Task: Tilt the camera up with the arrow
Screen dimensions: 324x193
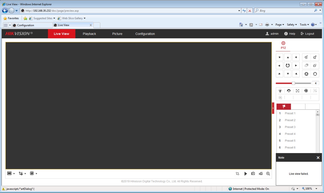Action: point(288,57)
